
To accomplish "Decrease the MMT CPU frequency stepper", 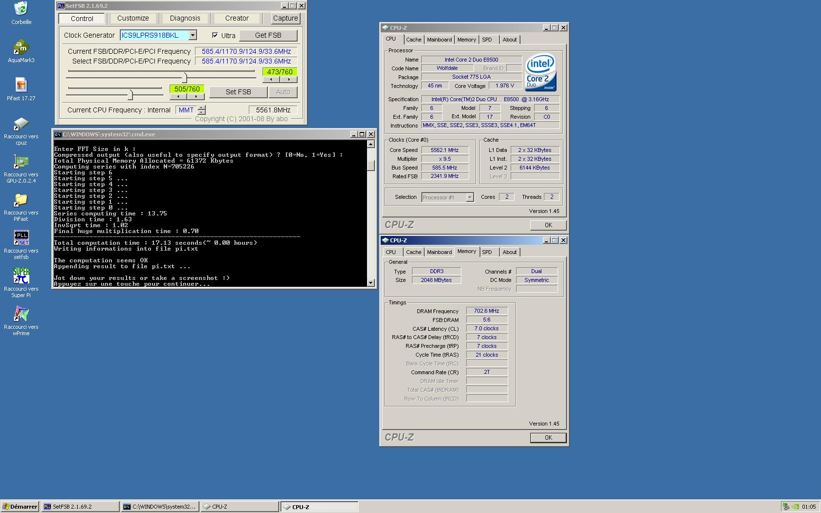I will [x=201, y=112].
